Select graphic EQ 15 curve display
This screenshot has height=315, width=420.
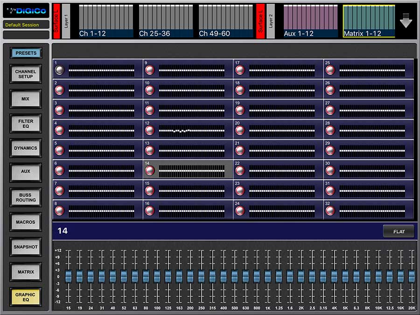[192, 191]
